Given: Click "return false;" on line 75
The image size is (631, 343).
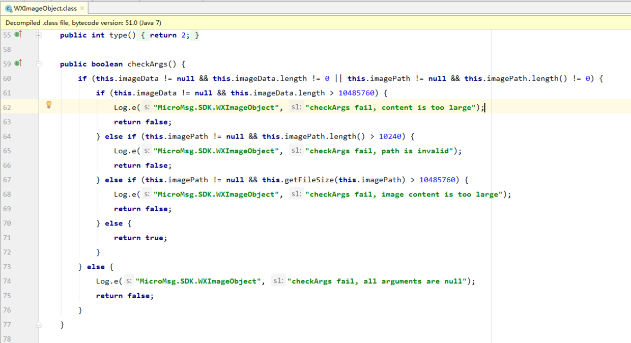Looking at the screenshot, I should click(125, 296).
